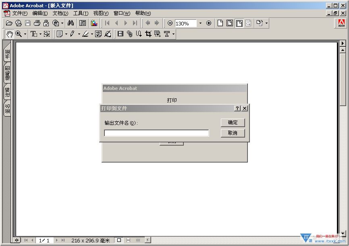Open the web capture icon's dropdown arrow
The height and width of the screenshot is (246, 349).
62,23
